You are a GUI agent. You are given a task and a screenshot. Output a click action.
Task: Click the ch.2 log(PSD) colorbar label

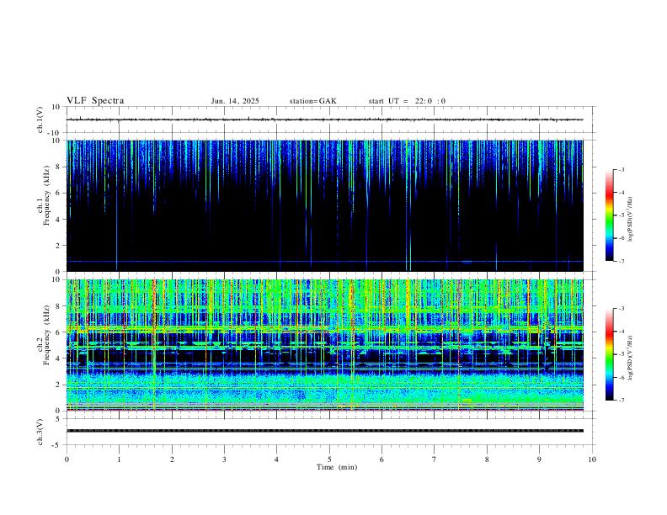(x=630, y=358)
